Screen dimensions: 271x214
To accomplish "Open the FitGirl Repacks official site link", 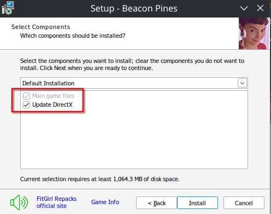I will click(x=56, y=203).
